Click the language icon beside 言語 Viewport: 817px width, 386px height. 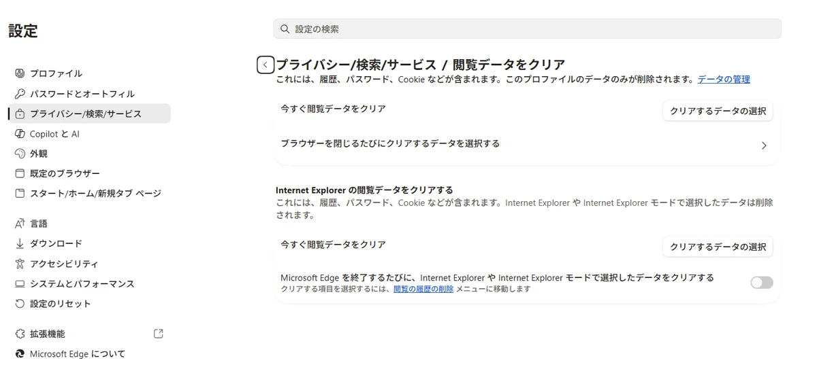pos(20,224)
